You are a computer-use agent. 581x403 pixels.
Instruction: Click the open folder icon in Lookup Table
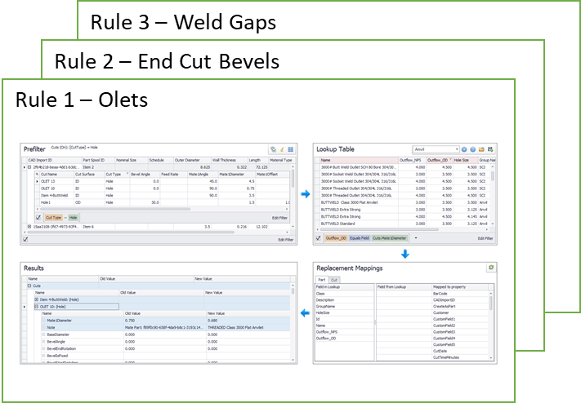click(481, 149)
